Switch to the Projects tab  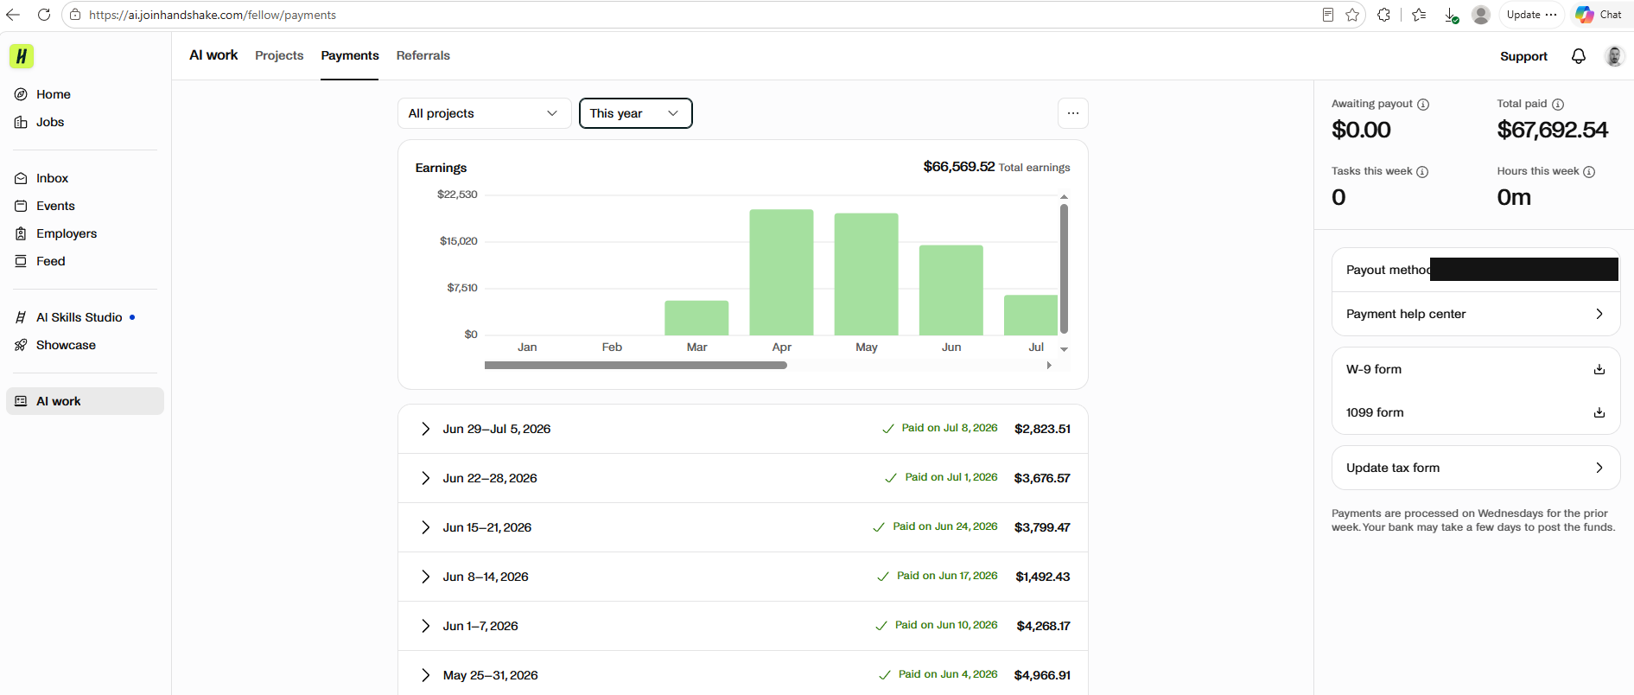coord(279,55)
